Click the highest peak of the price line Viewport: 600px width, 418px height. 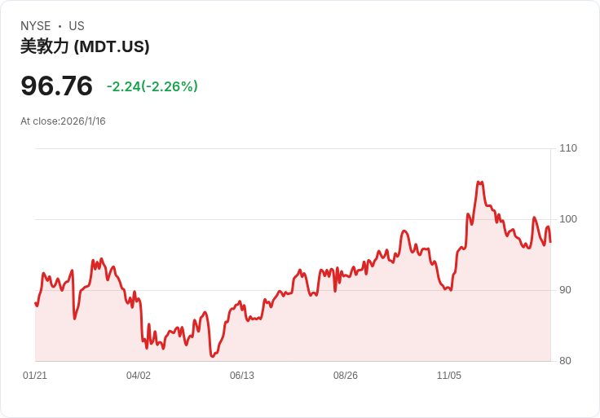(479, 183)
